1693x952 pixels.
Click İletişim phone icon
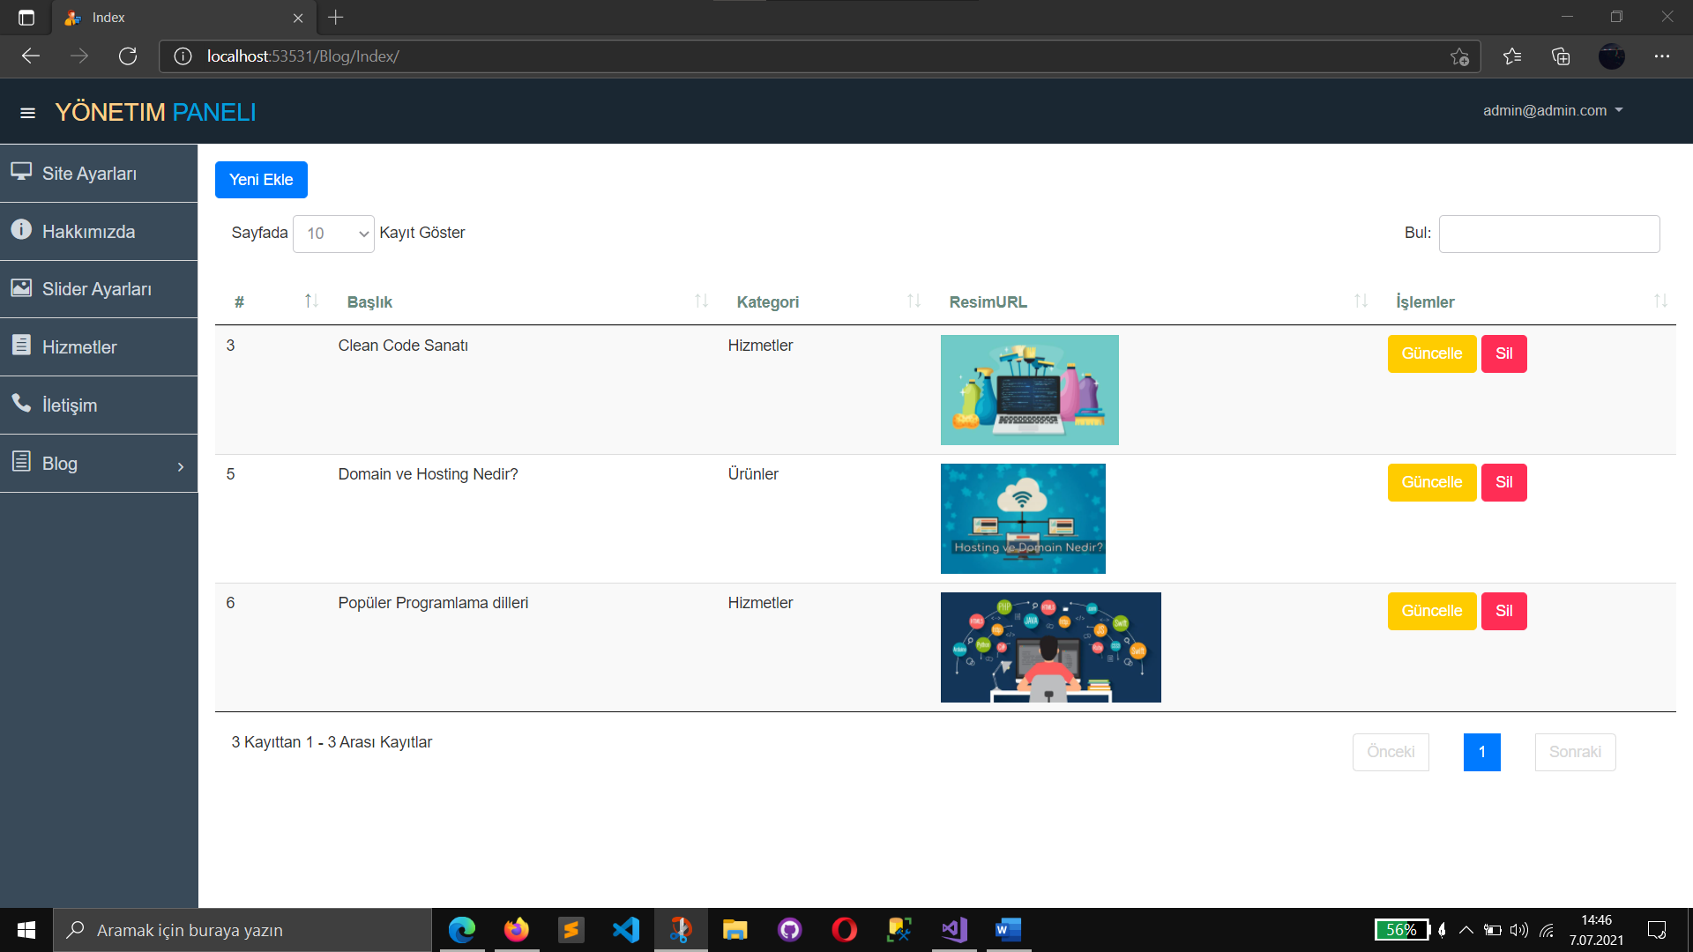21,404
